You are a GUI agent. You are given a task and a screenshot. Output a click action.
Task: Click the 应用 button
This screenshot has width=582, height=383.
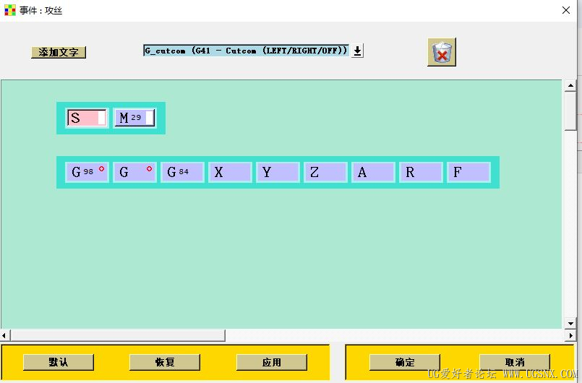[272, 362]
